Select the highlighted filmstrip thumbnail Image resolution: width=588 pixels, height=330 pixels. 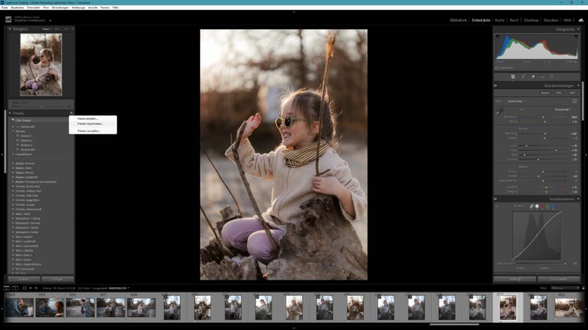(x=508, y=307)
